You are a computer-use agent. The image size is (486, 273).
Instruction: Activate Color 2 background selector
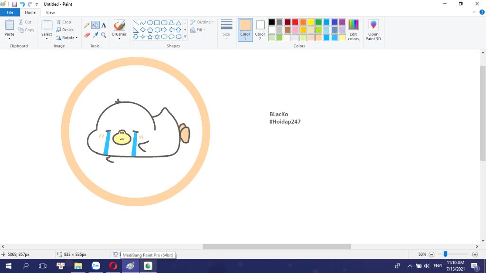tap(260, 30)
